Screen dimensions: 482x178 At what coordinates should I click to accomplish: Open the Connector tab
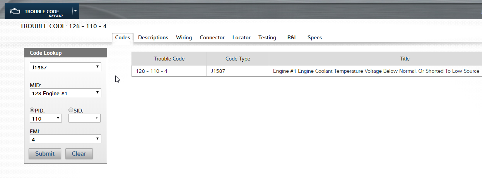212,37
